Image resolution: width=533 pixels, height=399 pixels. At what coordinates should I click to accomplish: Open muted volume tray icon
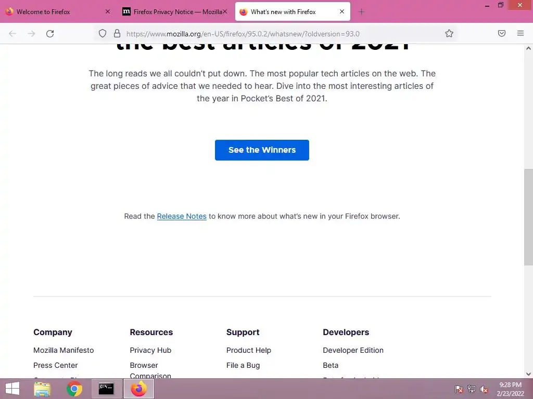[x=484, y=389]
